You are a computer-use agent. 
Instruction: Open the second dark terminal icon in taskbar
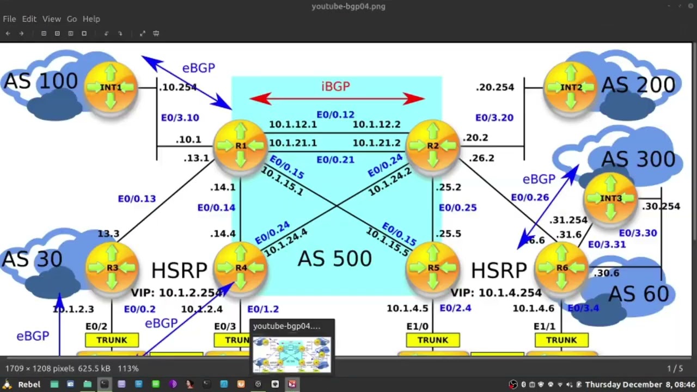coord(206,384)
